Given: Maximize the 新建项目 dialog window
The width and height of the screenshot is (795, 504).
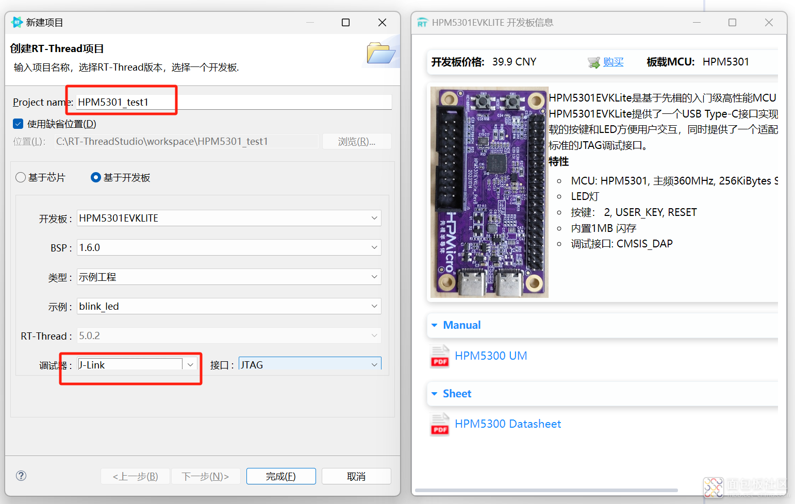Looking at the screenshot, I should tap(346, 22).
